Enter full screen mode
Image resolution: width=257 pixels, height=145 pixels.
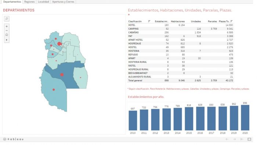[249, 139]
